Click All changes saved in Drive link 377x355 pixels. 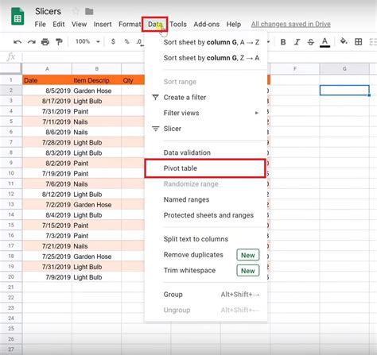point(291,25)
